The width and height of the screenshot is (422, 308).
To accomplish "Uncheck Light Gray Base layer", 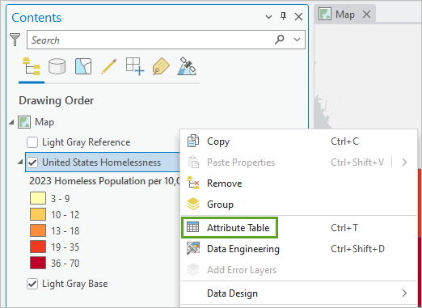I will tap(32, 284).
